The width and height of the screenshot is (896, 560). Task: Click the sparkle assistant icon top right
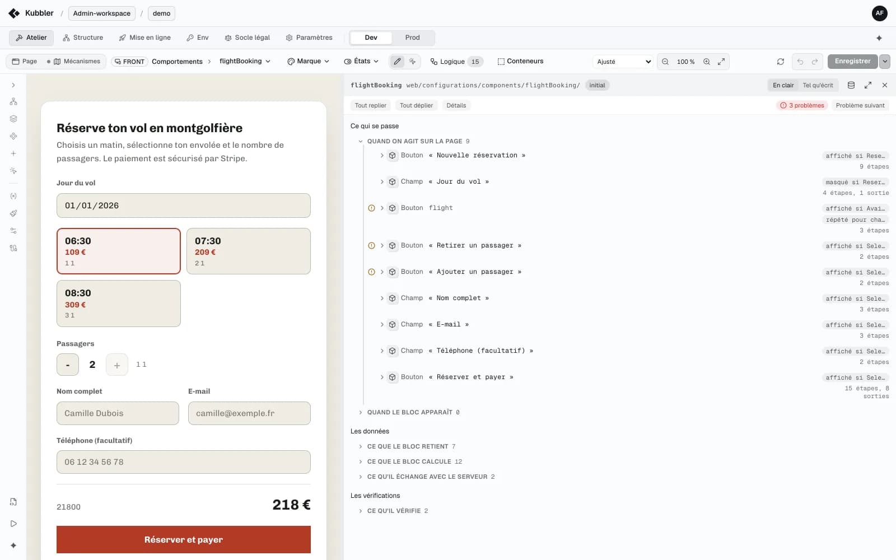click(x=879, y=38)
